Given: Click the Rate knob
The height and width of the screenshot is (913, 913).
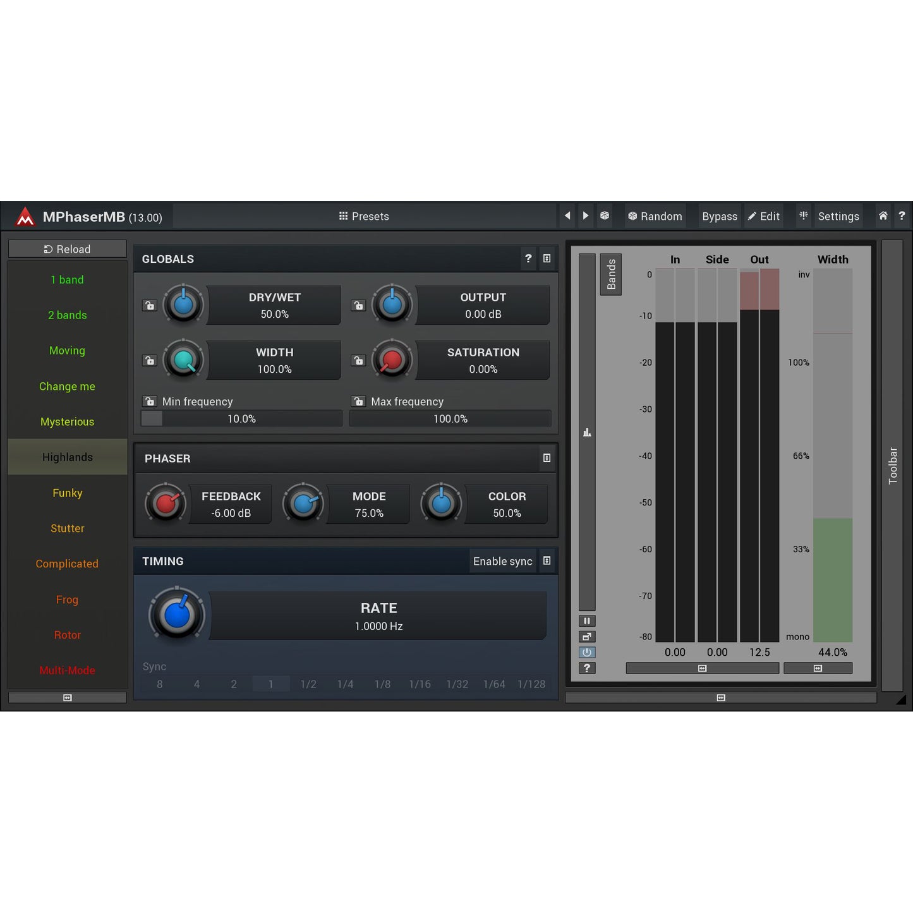Looking at the screenshot, I should [177, 614].
